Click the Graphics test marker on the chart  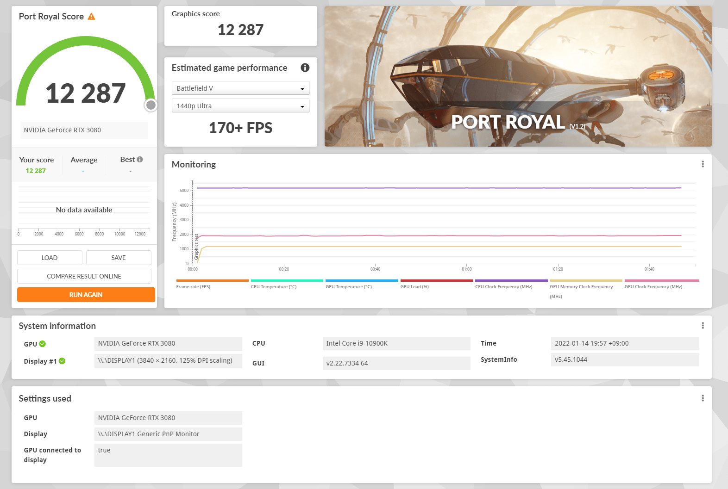click(x=196, y=246)
